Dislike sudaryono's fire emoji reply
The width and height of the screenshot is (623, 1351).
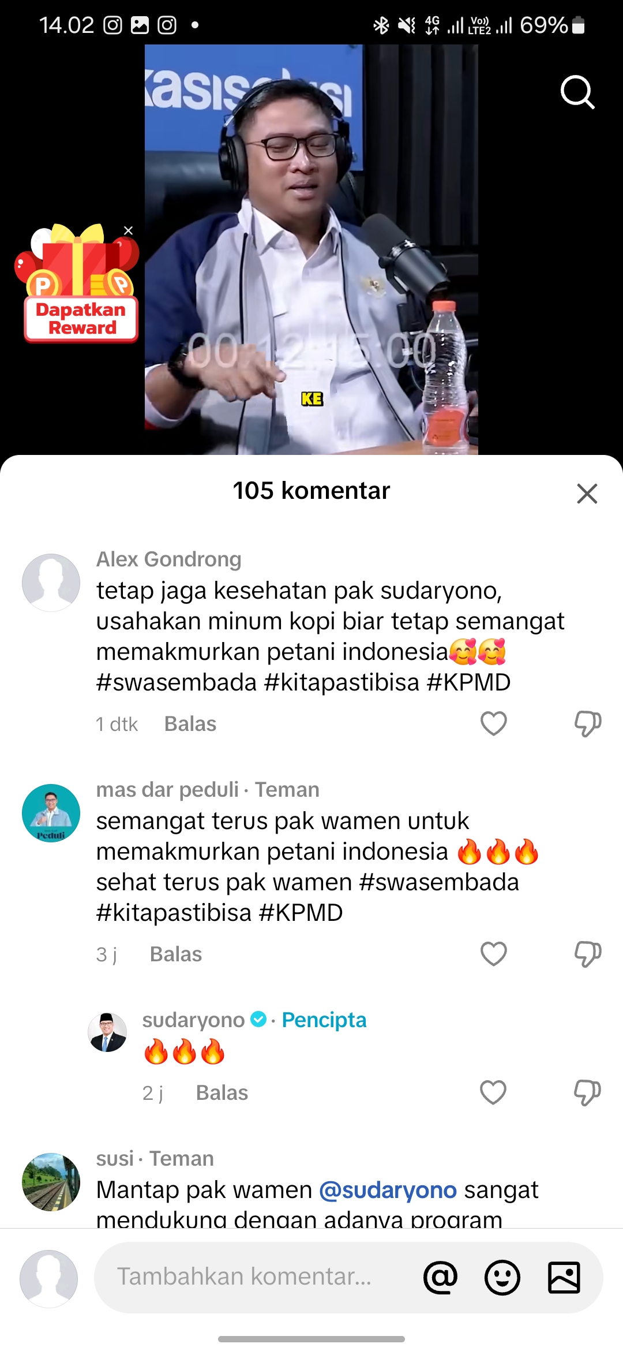click(587, 1092)
